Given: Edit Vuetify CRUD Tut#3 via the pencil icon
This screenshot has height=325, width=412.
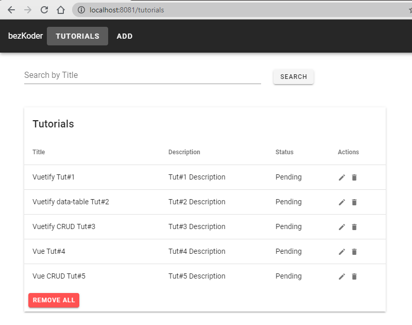Looking at the screenshot, I should pyautogui.click(x=341, y=226).
